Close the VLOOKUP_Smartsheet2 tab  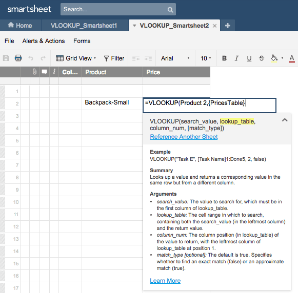click(214, 26)
